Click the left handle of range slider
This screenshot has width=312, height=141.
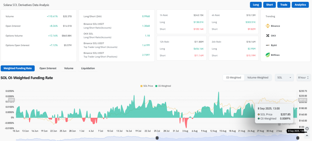tap(157, 138)
